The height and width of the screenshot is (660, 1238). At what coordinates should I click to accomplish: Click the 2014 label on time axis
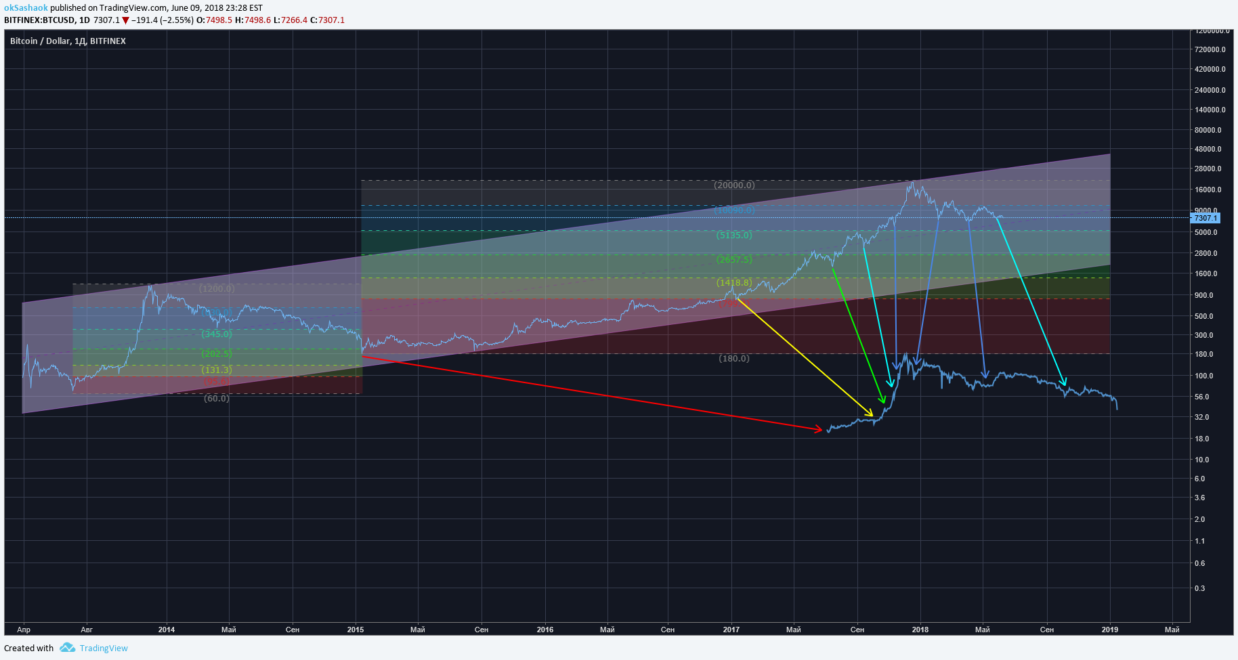[167, 630]
